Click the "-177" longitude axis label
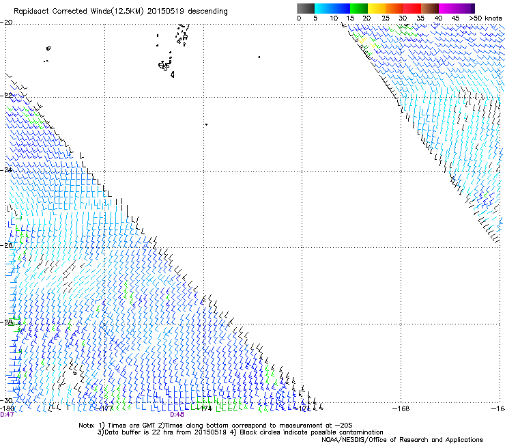The image size is (505, 444). [105, 408]
